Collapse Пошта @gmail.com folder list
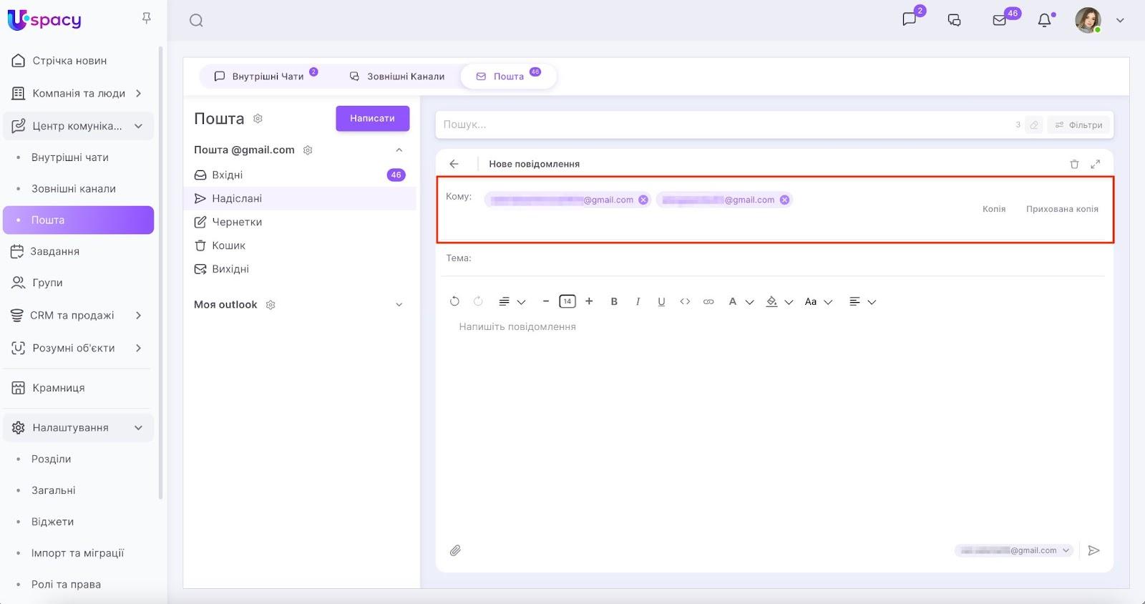The image size is (1145, 604). pyautogui.click(x=399, y=150)
